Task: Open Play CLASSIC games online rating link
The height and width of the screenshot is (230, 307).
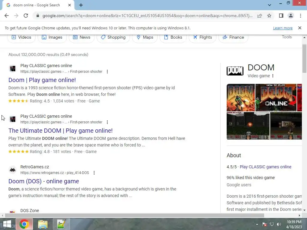Action: point(266,167)
